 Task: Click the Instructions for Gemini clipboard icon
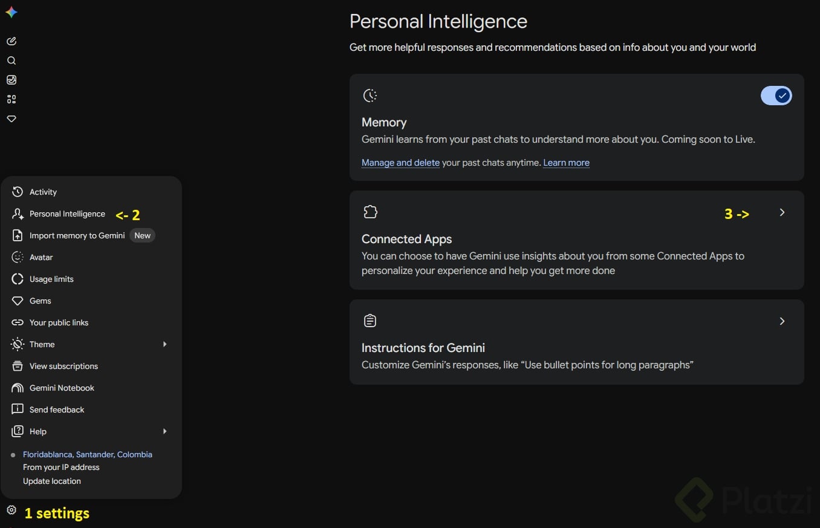[370, 321]
